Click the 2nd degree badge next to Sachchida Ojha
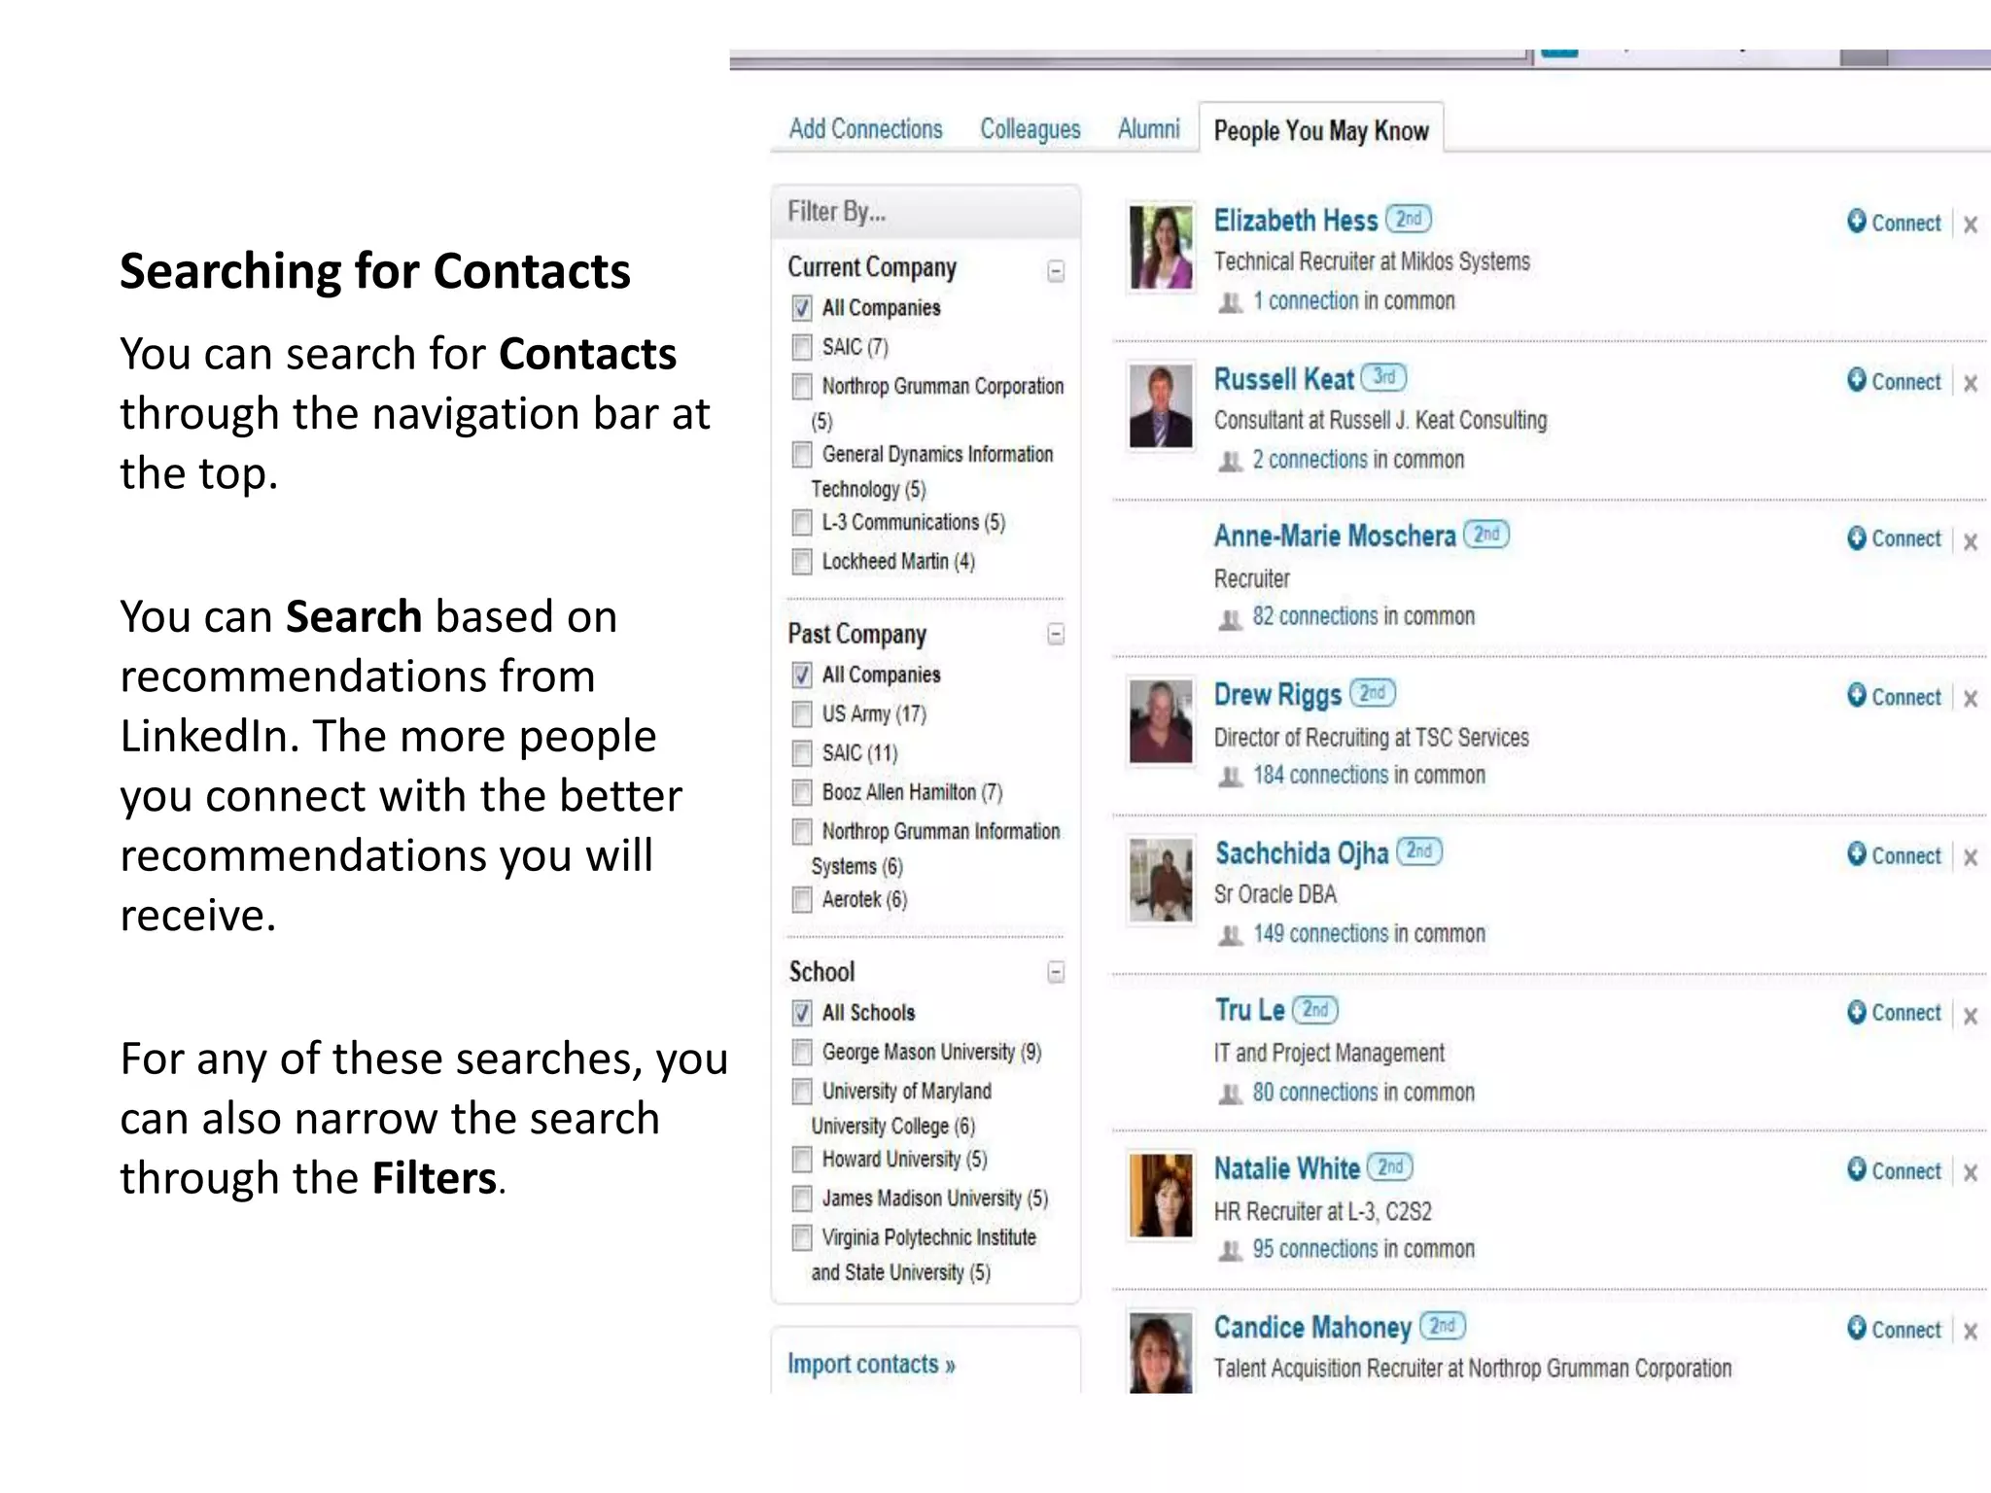 click(1419, 851)
